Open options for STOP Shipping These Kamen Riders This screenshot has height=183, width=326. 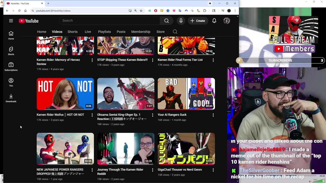coord(153,60)
